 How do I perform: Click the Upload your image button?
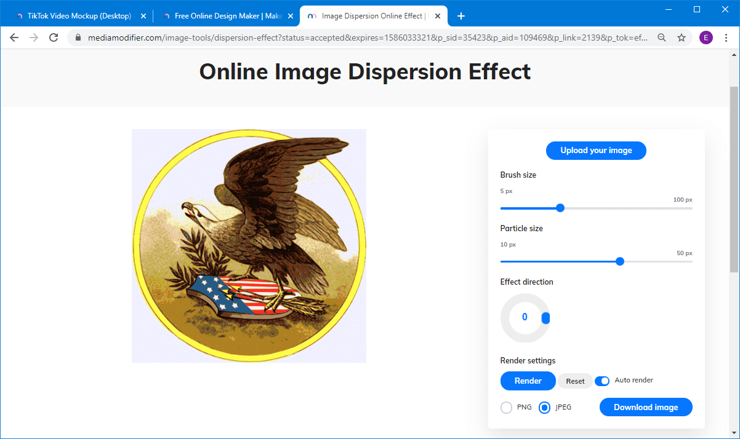coord(596,151)
